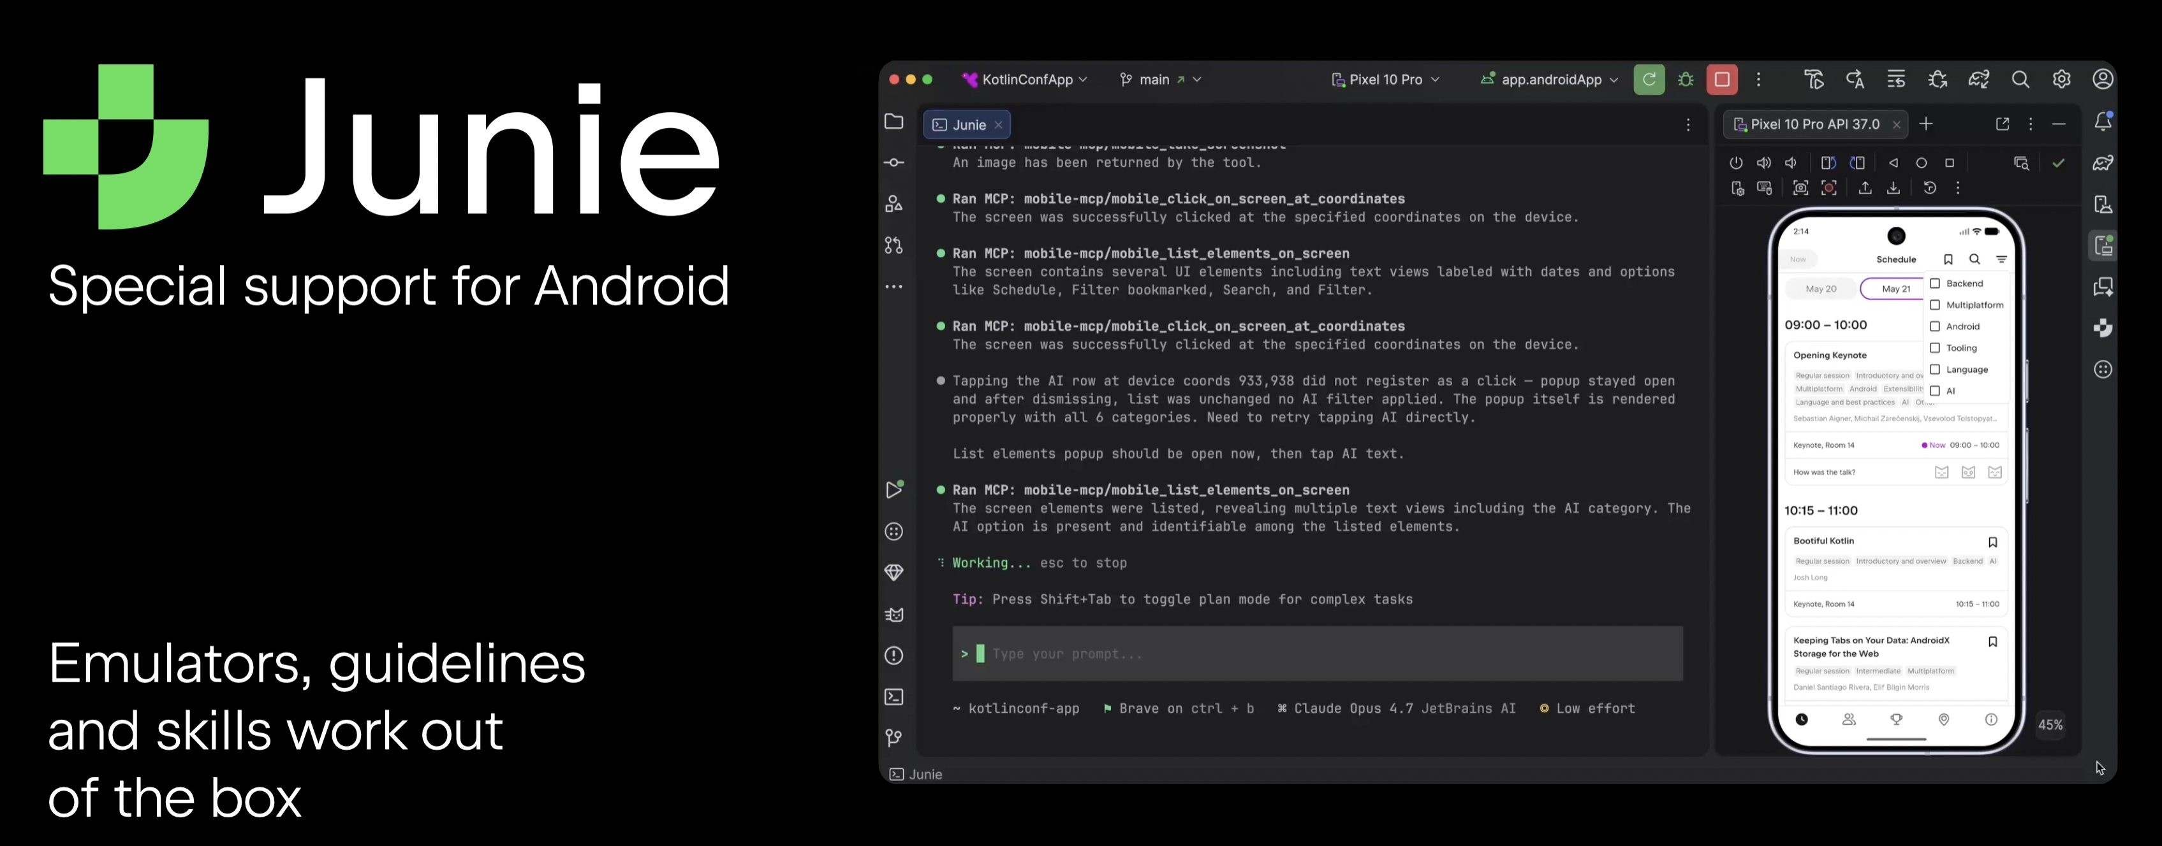The height and width of the screenshot is (846, 2162).
Task: Check the AI filter checkbox
Action: pyautogui.click(x=1936, y=391)
